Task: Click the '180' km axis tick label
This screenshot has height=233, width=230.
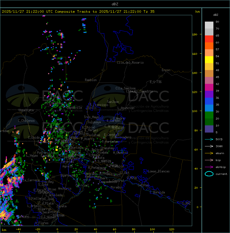Action: pos(195,35)
